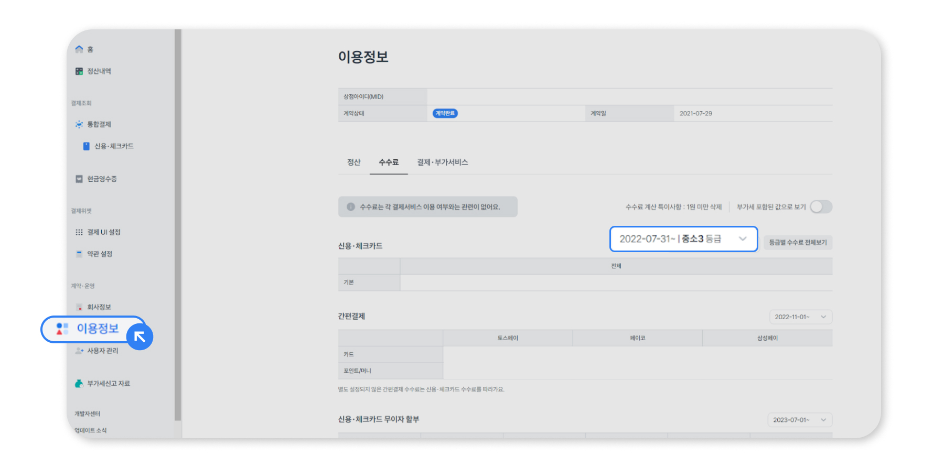Image resolution: width=944 pixels, height=467 pixels.
Task: Click the 사용자 관리 user icon
Action: click(79, 351)
